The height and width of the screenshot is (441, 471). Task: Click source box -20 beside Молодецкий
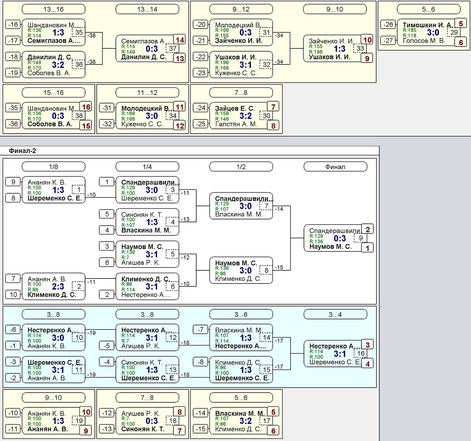click(201, 25)
